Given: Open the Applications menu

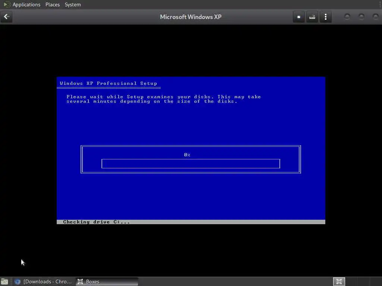Looking at the screenshot, I should pyautogui.click(x=26, y=4).
